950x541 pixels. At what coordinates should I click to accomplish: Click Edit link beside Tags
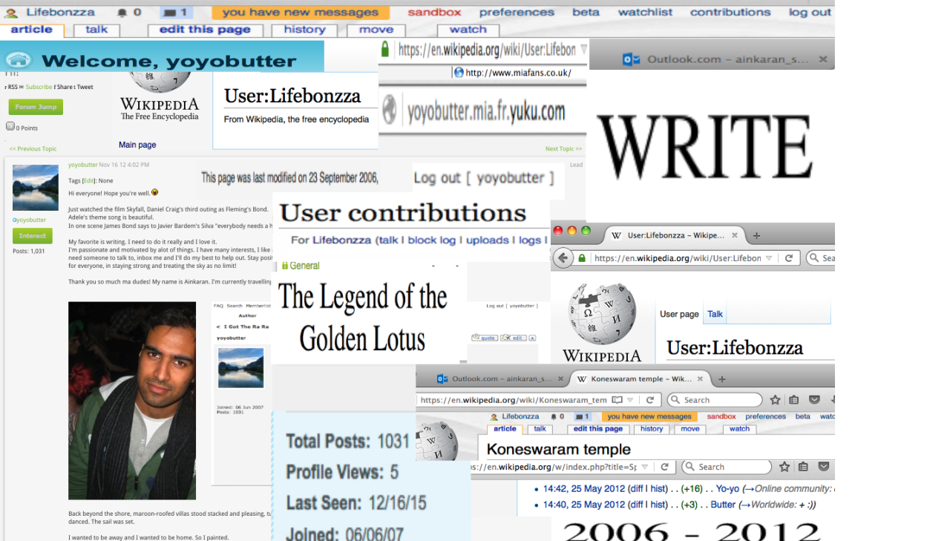pyautogui.click(x=88, y=180)
